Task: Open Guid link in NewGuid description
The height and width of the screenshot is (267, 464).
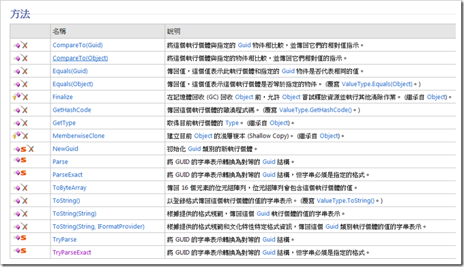Action: [194, 149]
